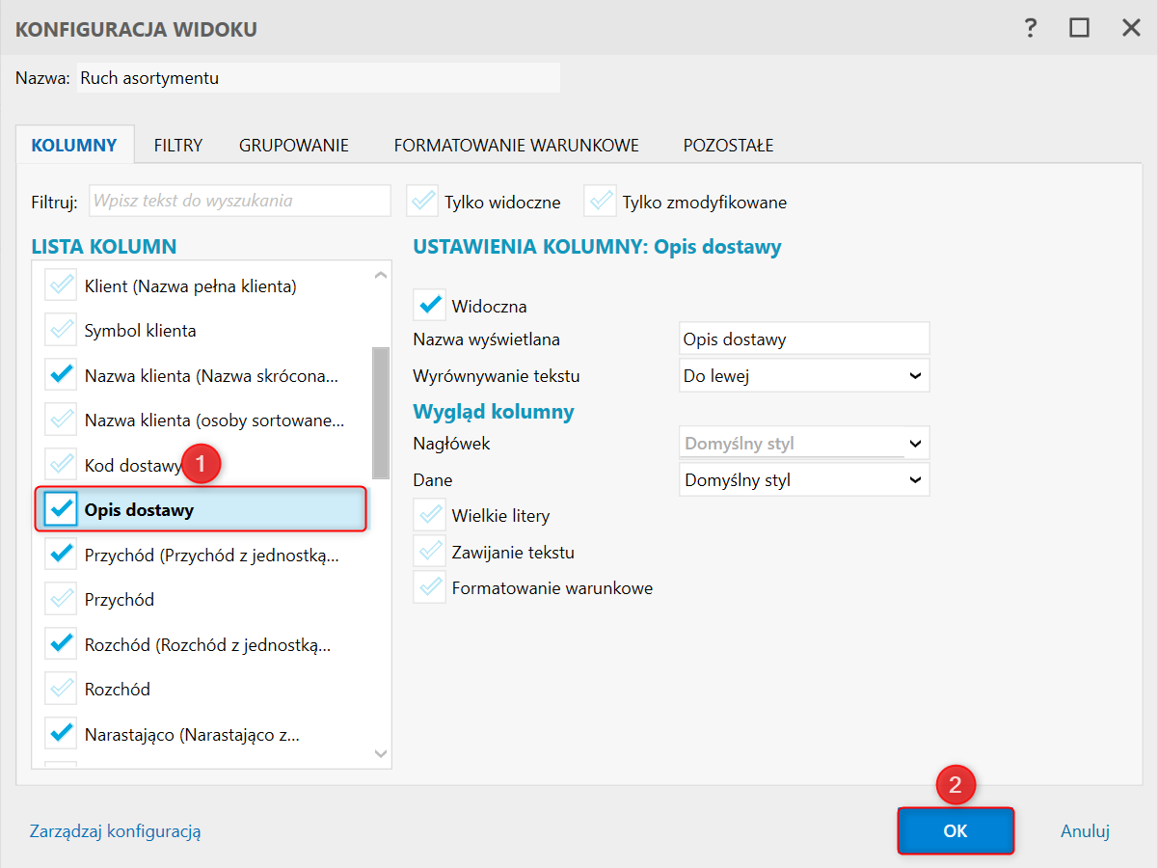Open Zarządzaj konfiguracją link
The image size is (1158, 868).
click(116, 831)
